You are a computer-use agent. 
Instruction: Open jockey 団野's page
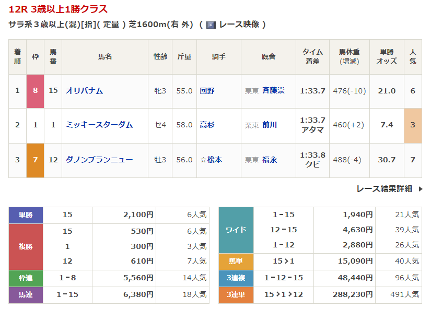coord(207,91)
